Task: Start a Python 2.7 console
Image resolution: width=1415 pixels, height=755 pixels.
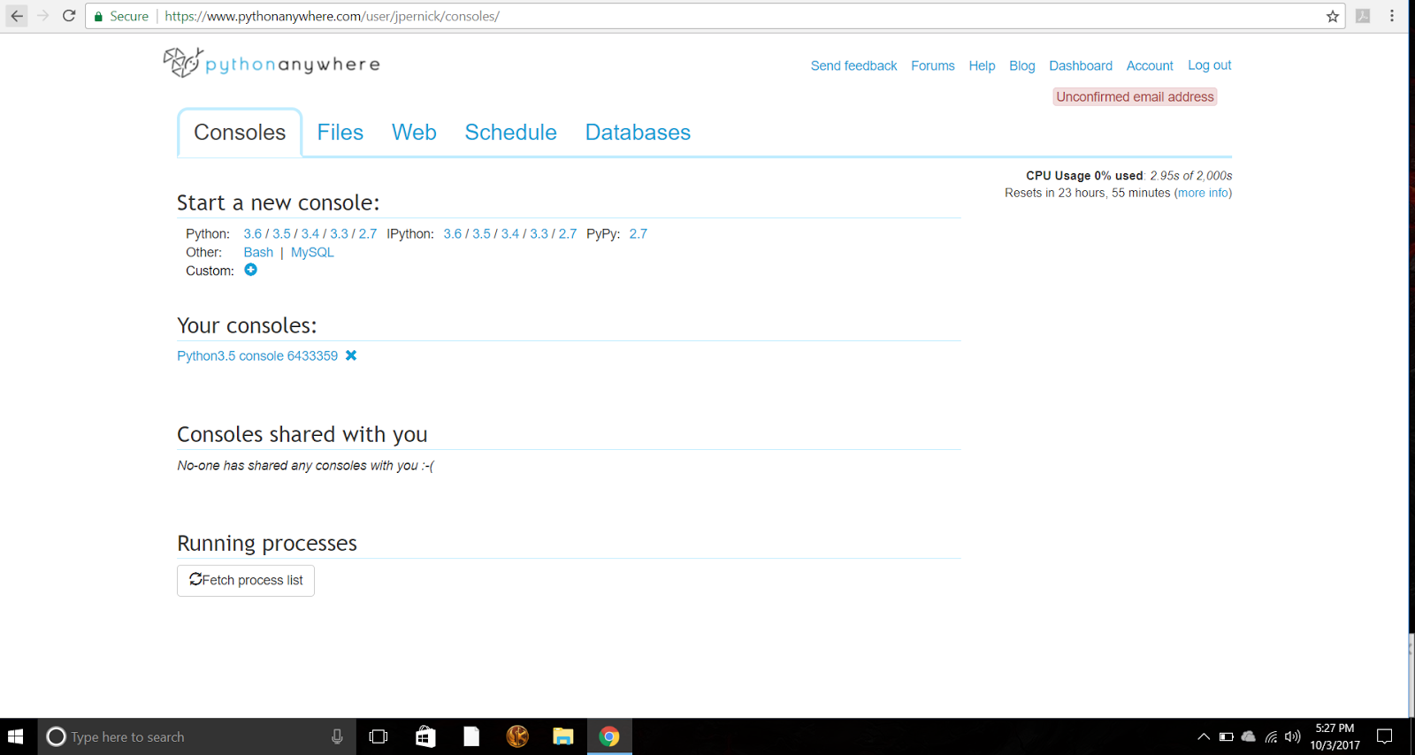Action: pos(368,234)
